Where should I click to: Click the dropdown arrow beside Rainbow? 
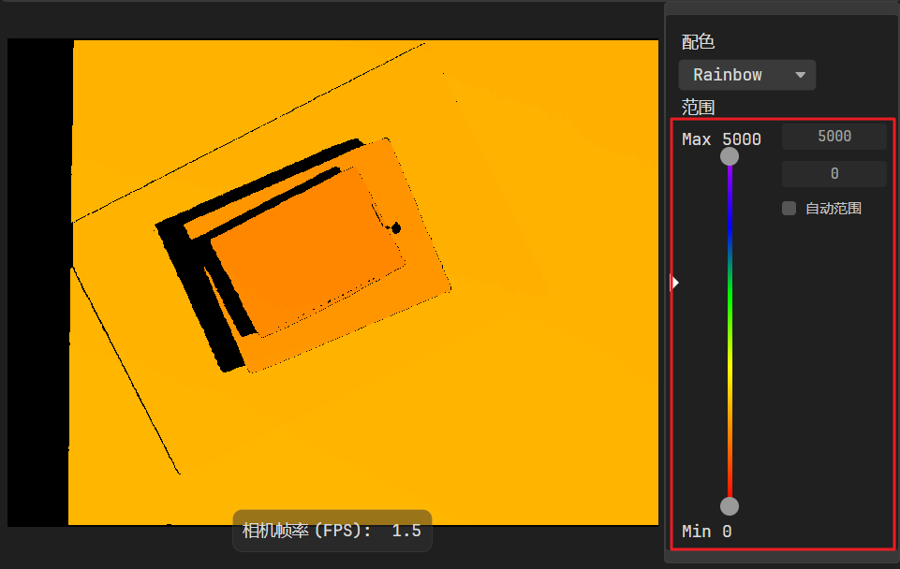point(800,75)
